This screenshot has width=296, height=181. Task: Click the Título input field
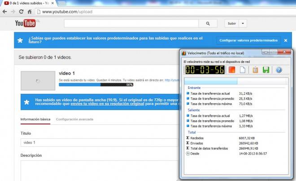pos(100,143)
